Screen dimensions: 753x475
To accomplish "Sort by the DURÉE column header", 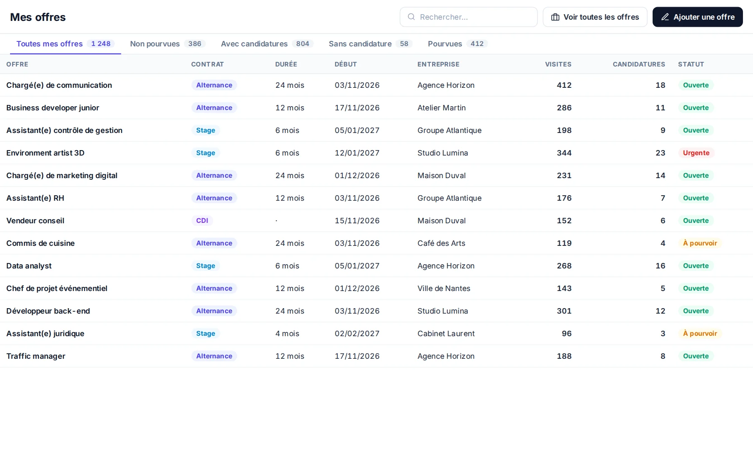I will tap(286, 64).
